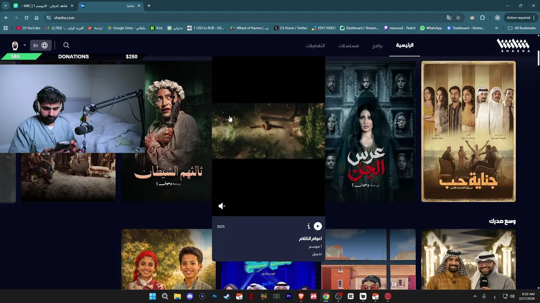The width and height of the screenshot is (540, 303).
Task: Show more bookmarks with the chevron
Action: [497, 28]
